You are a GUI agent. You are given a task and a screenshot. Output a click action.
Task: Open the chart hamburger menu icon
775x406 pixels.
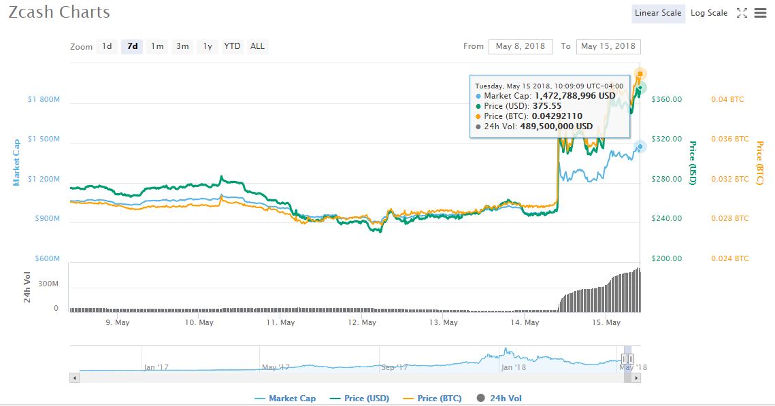tap(760, 14)
